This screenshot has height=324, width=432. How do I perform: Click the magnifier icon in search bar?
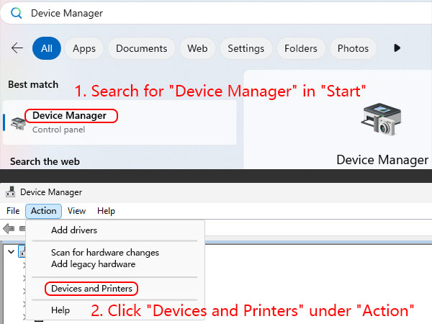click(16, 13)
